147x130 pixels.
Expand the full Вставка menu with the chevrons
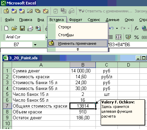coord(78,49)
